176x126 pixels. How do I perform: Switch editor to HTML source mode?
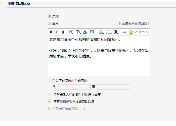point(142,32)
